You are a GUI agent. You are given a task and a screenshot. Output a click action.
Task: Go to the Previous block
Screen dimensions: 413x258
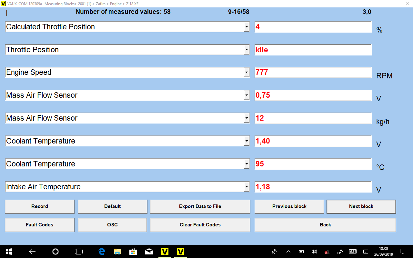[x=289, y=206]
